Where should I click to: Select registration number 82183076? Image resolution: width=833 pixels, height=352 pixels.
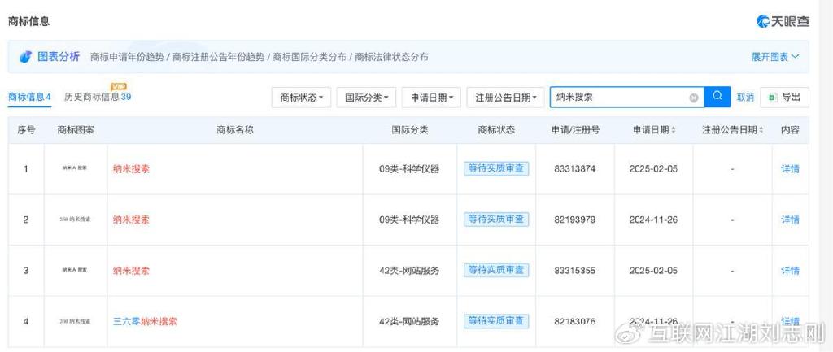point(575,321)
